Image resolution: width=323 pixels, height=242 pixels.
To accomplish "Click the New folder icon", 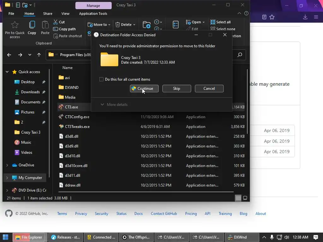I will click(x=146, y=25).
